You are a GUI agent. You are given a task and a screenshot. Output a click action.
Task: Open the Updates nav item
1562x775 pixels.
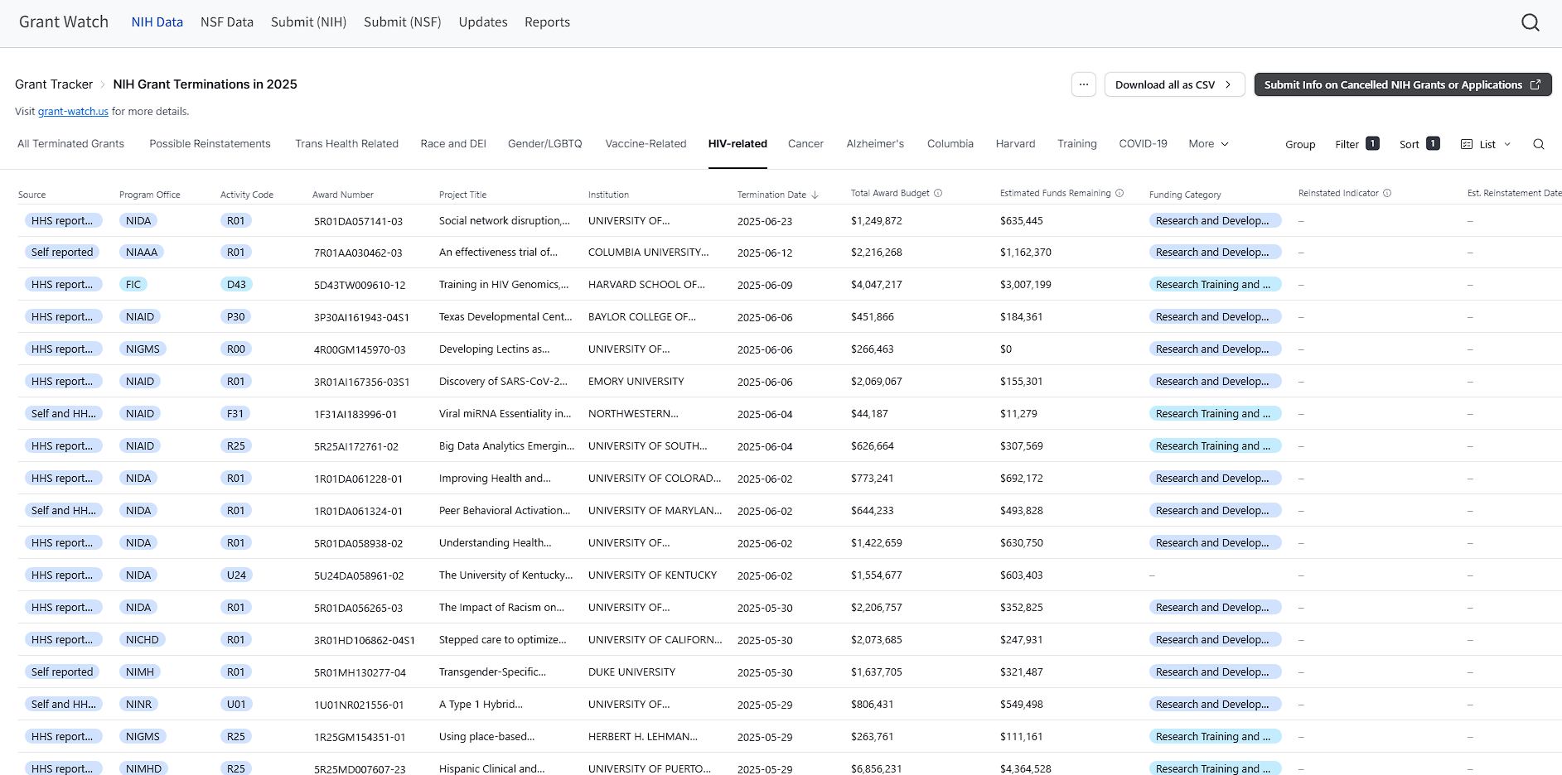pyautogui.click(x=483, y=22)
